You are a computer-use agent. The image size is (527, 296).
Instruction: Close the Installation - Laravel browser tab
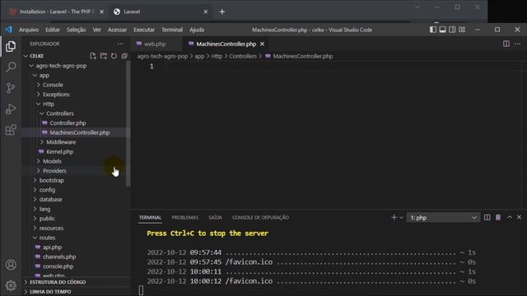coord(102,12)
